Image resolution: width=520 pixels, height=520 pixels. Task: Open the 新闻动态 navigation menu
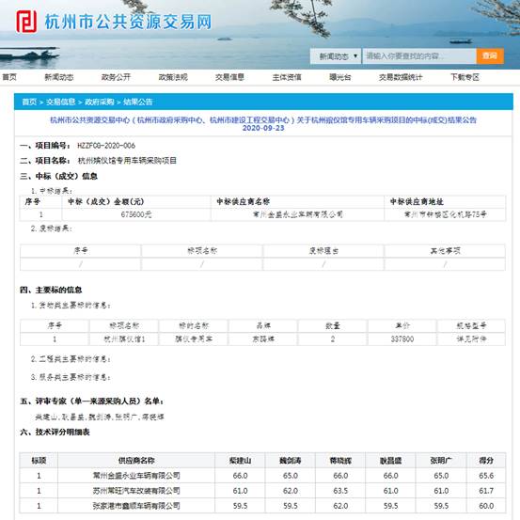(59, 77)
